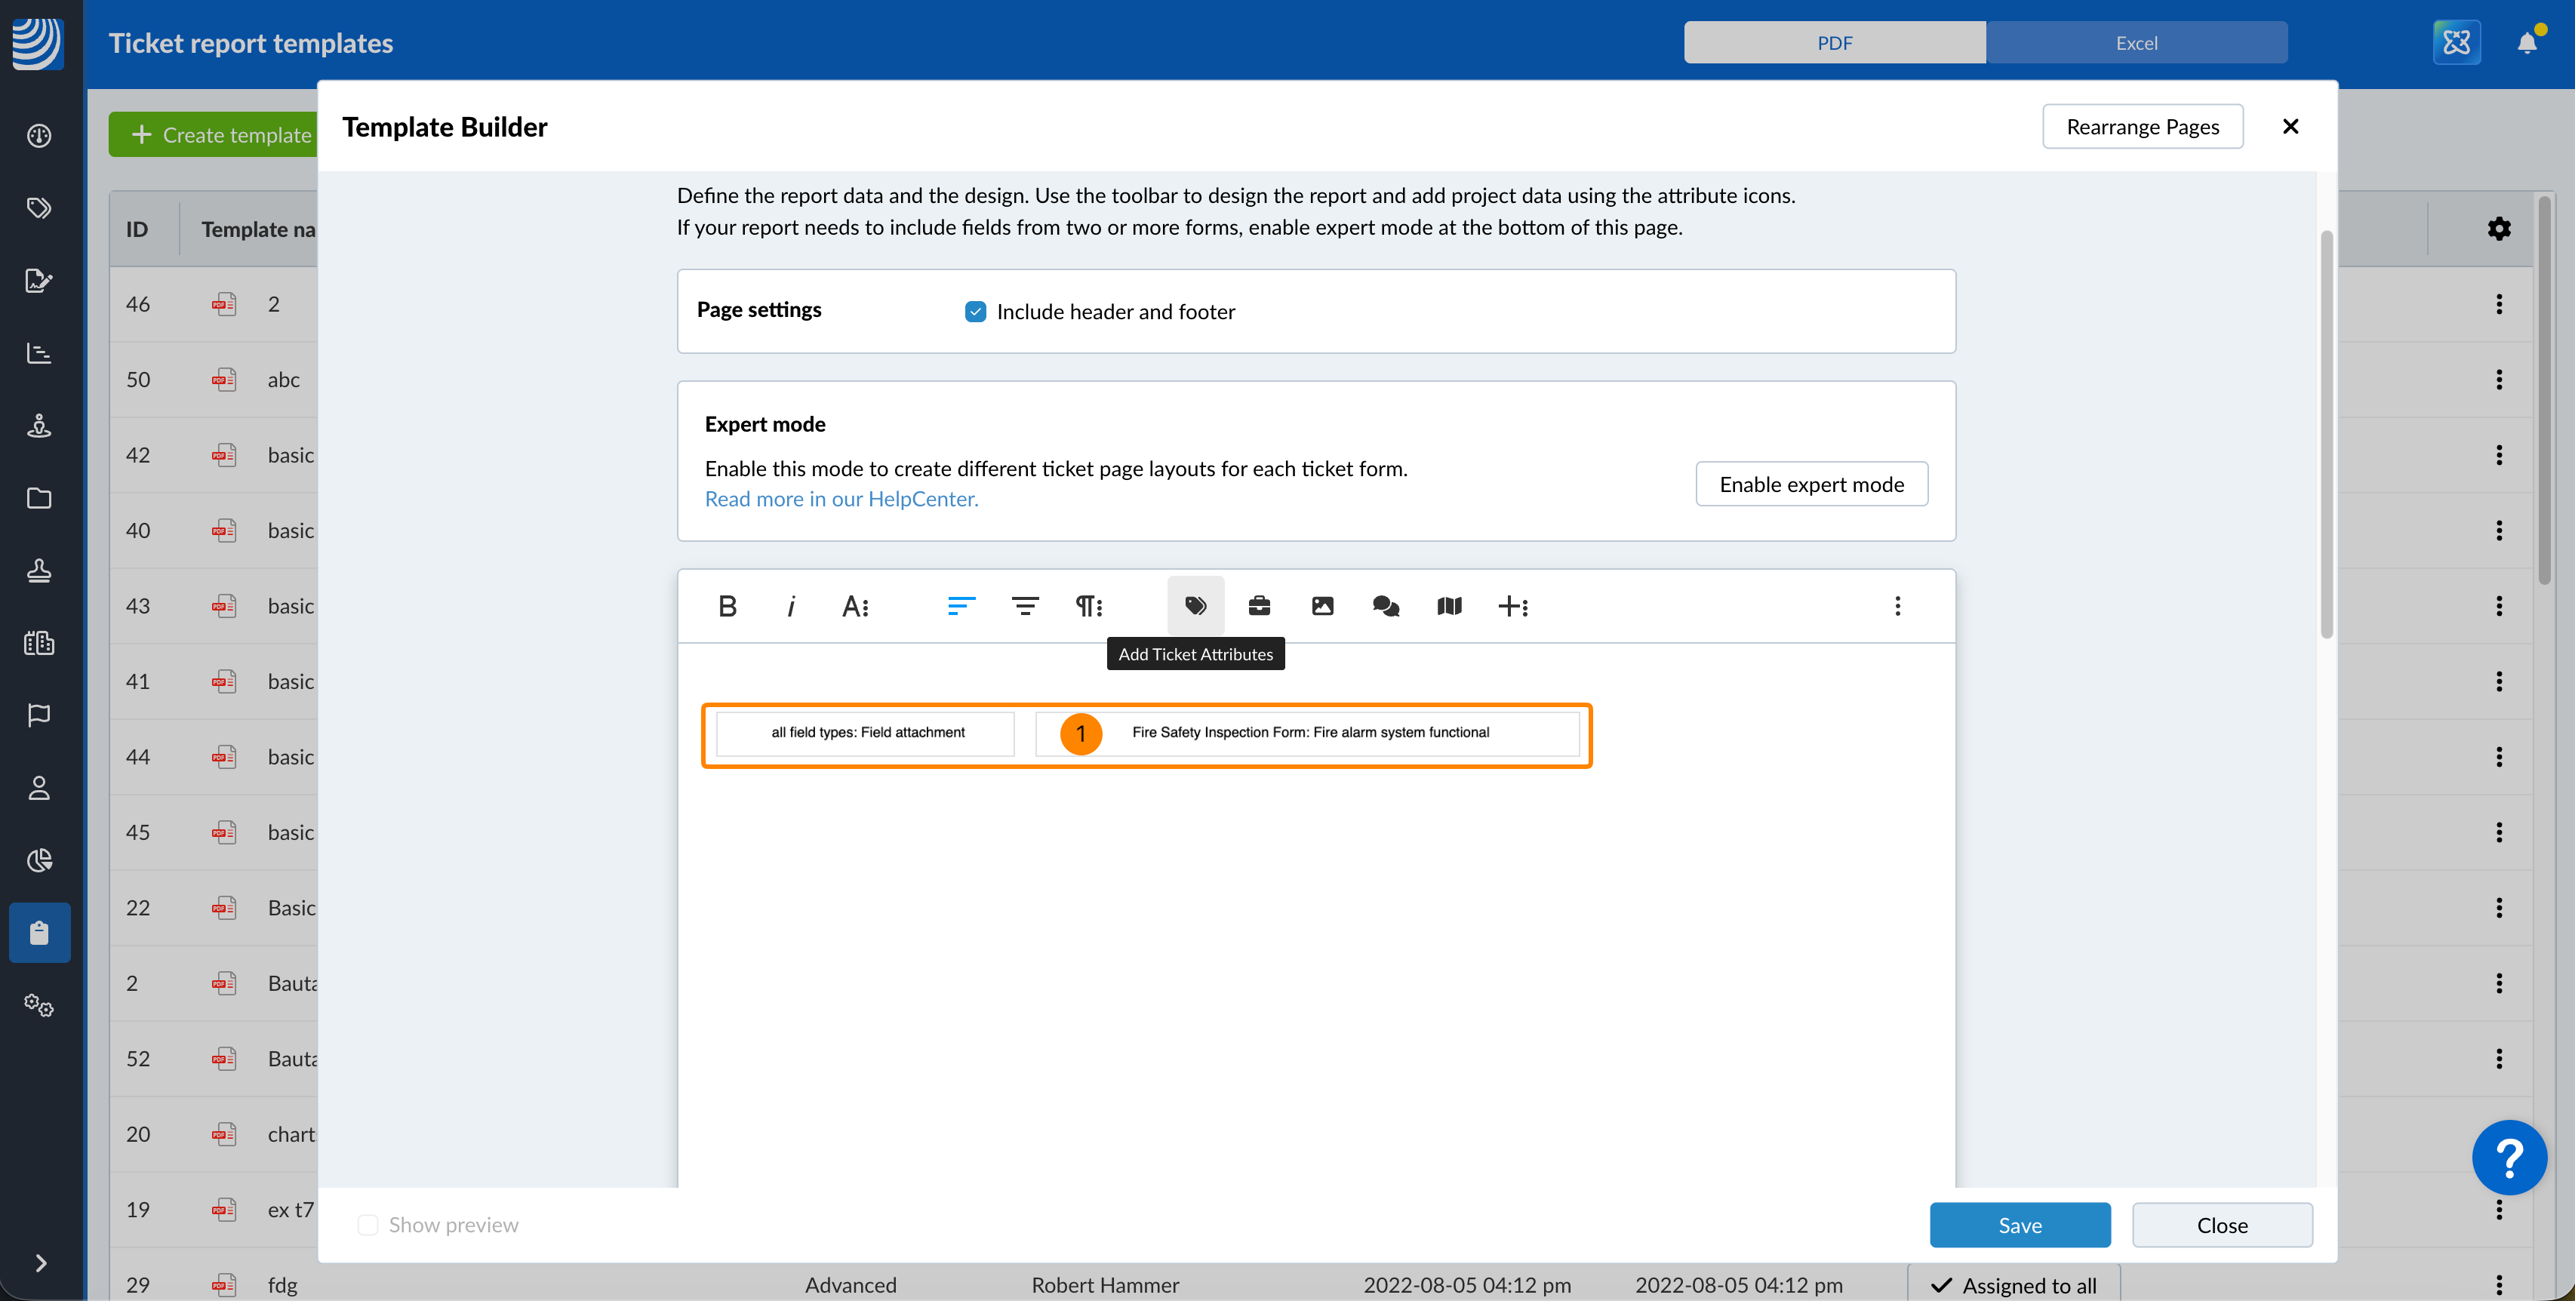2575x1301 pixels.
Task: Select Field attachment cell in editor
Action: [x=866, y=733]
